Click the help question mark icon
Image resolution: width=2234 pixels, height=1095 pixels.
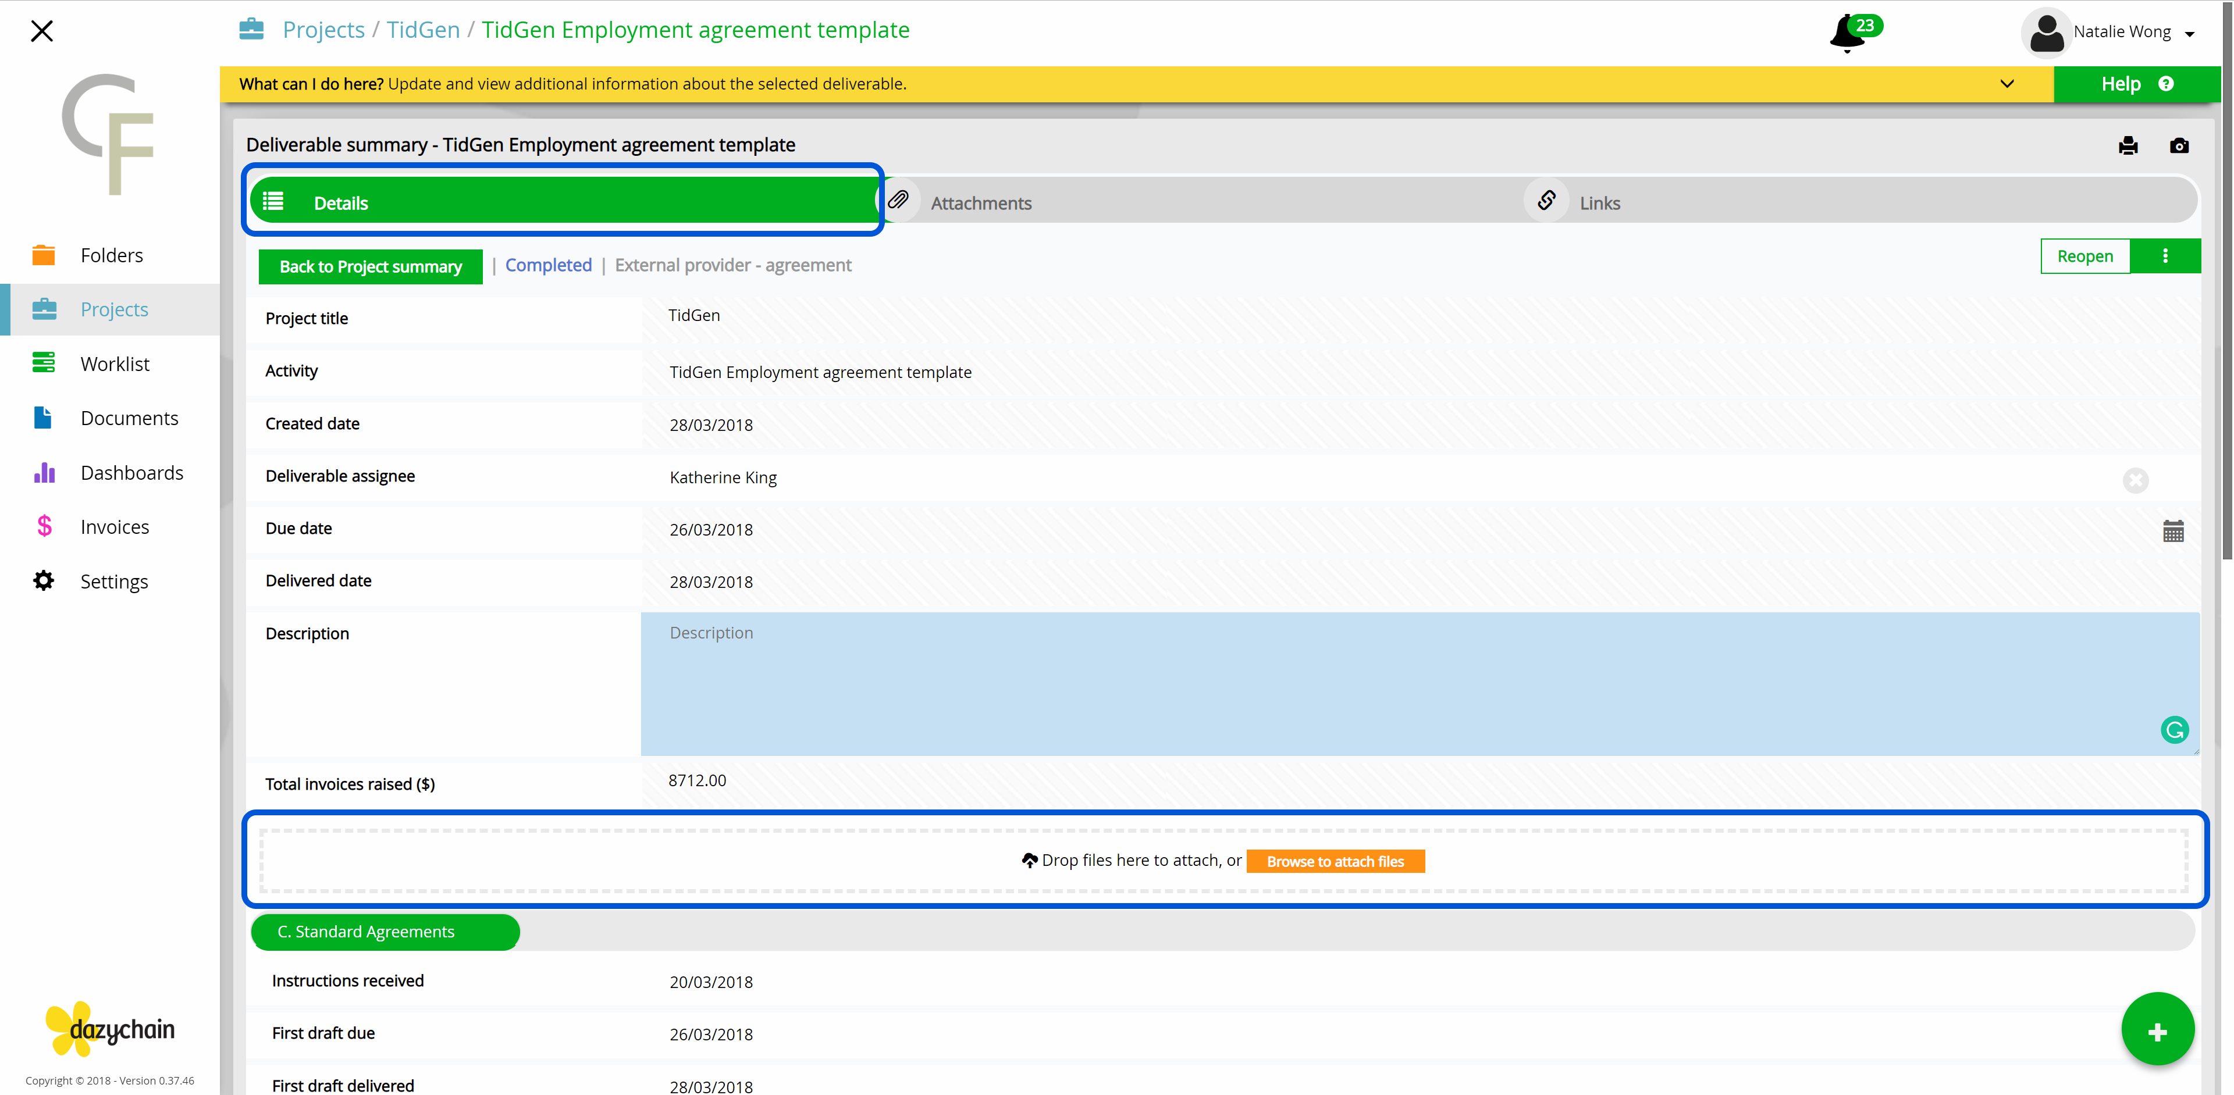(x=2165, y=84)
